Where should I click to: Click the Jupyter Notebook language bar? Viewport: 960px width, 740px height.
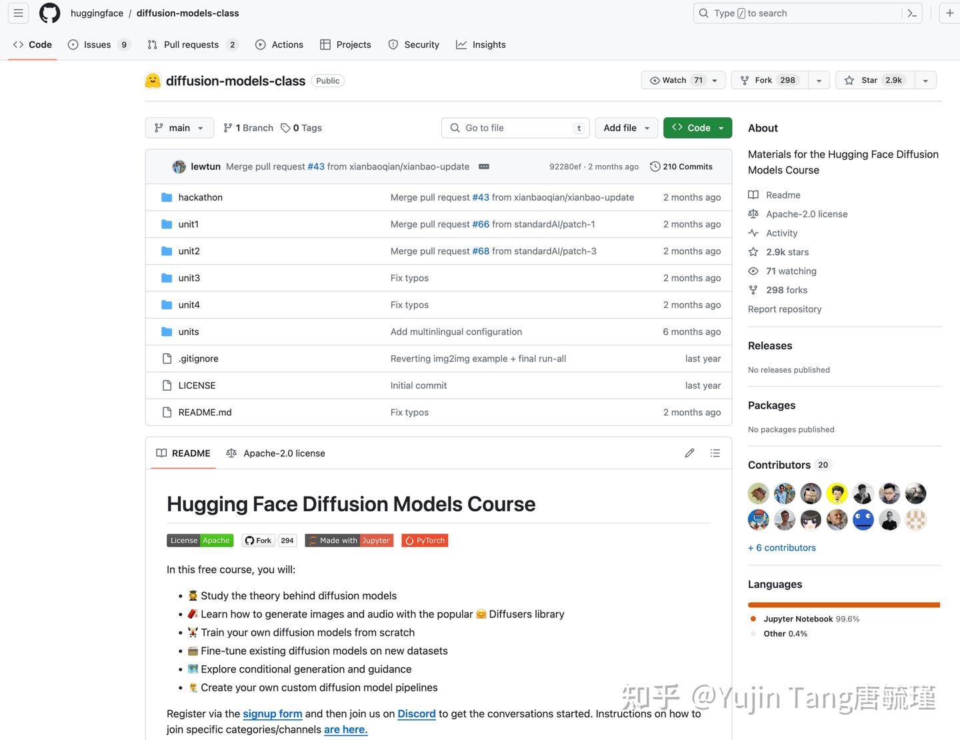(x=843, y=605)
